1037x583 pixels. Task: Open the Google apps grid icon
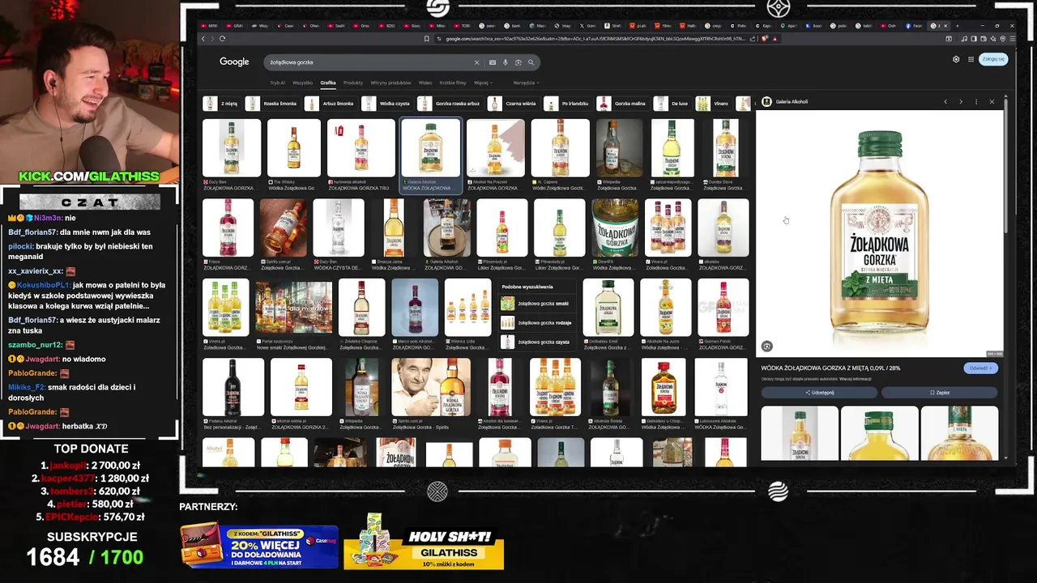(x=971, y=59)
